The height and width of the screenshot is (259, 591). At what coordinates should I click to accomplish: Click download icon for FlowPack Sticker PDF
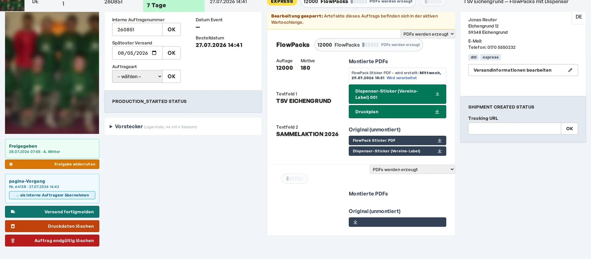pyautogui.click(x=440, y=140)
